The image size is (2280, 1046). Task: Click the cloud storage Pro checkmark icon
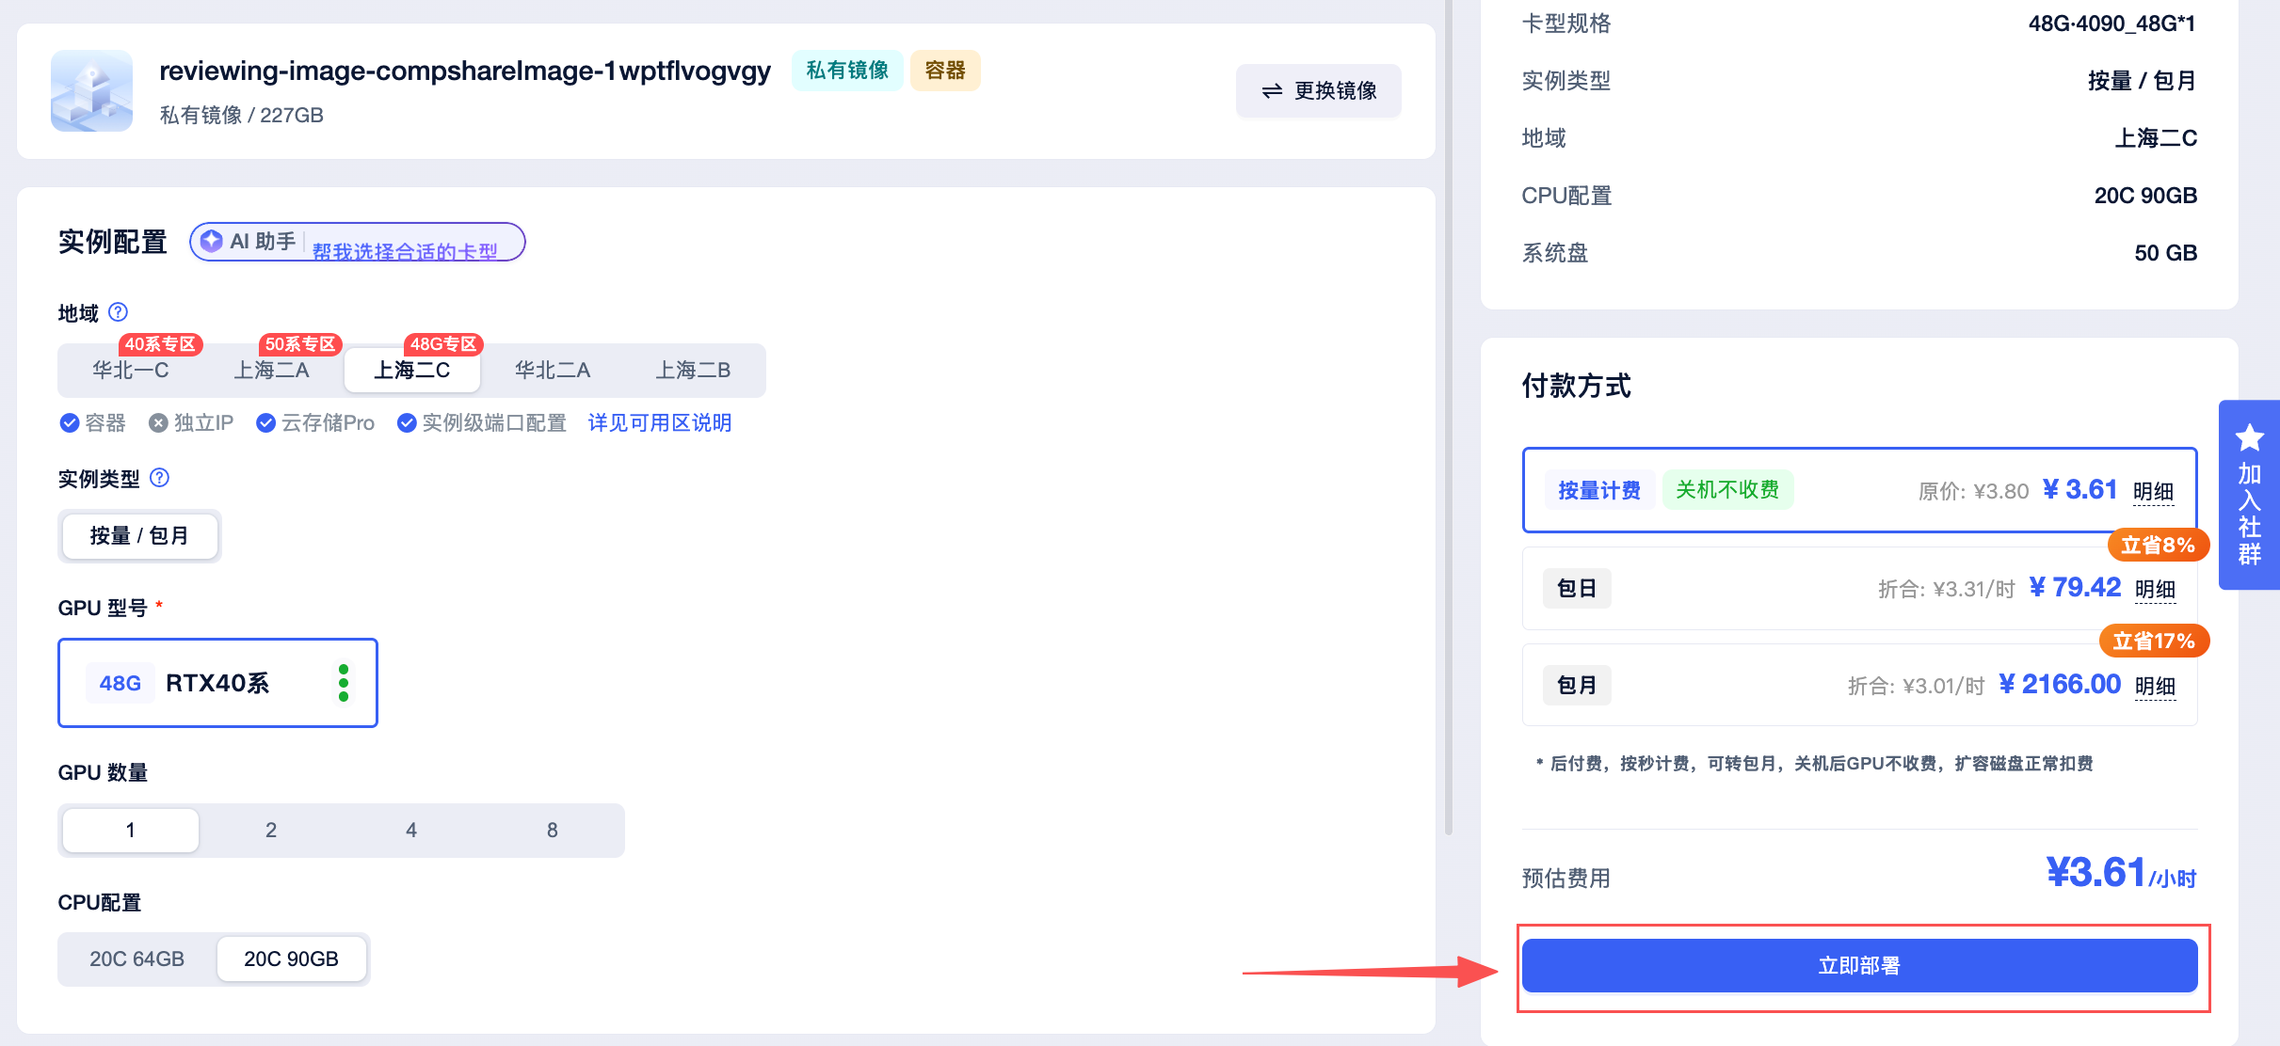click(x=266, y=423)
